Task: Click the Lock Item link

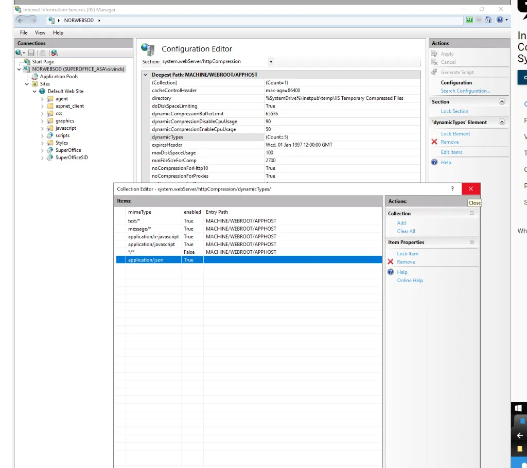Action: pos(408,253)
